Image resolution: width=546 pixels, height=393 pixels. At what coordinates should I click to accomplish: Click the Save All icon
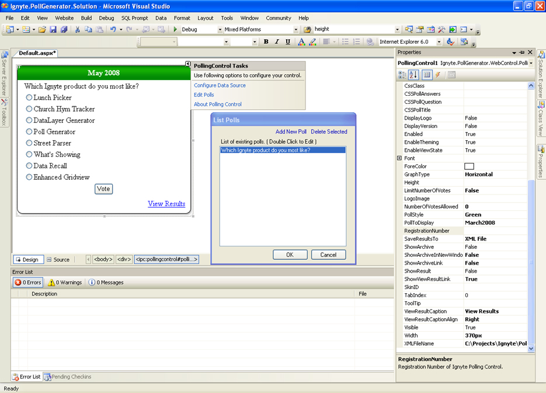click(x=64, y=30)
